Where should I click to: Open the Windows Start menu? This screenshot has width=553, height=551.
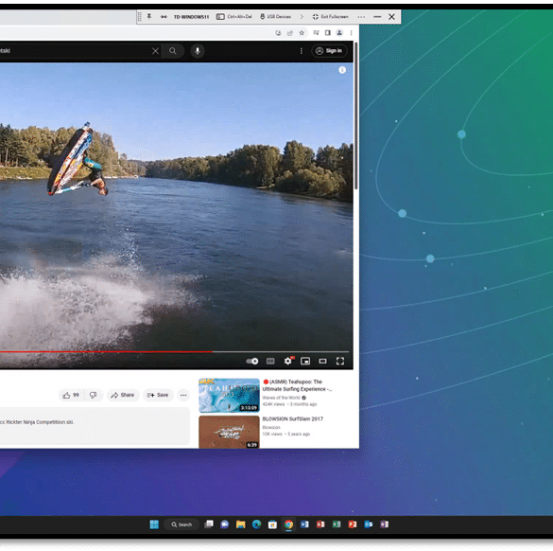coord(154,524)
